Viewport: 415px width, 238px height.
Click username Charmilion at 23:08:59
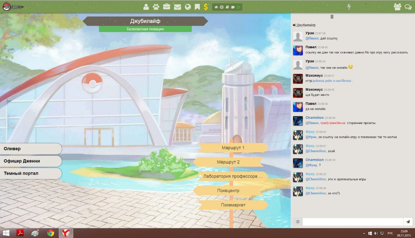[x=314, y=118]
